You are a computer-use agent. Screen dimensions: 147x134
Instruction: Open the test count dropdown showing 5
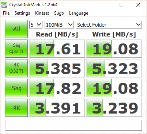36,25
